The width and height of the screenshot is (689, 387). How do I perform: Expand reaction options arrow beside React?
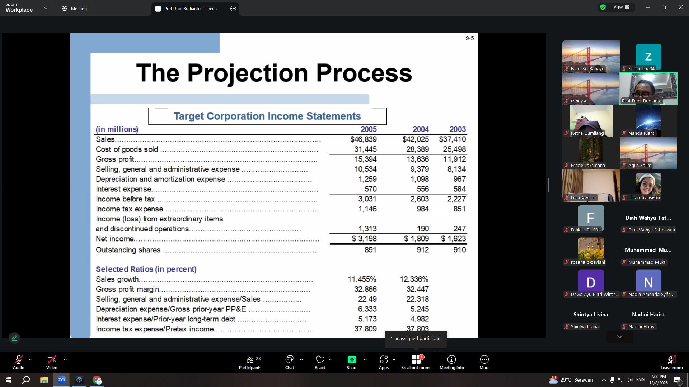tap(330, 359)
